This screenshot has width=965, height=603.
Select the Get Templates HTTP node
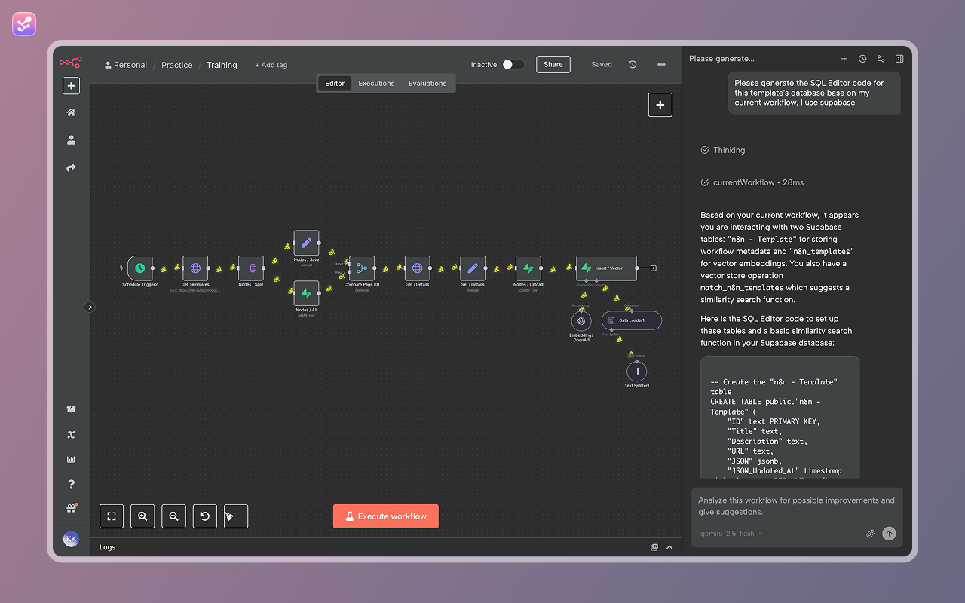[195, 268]
